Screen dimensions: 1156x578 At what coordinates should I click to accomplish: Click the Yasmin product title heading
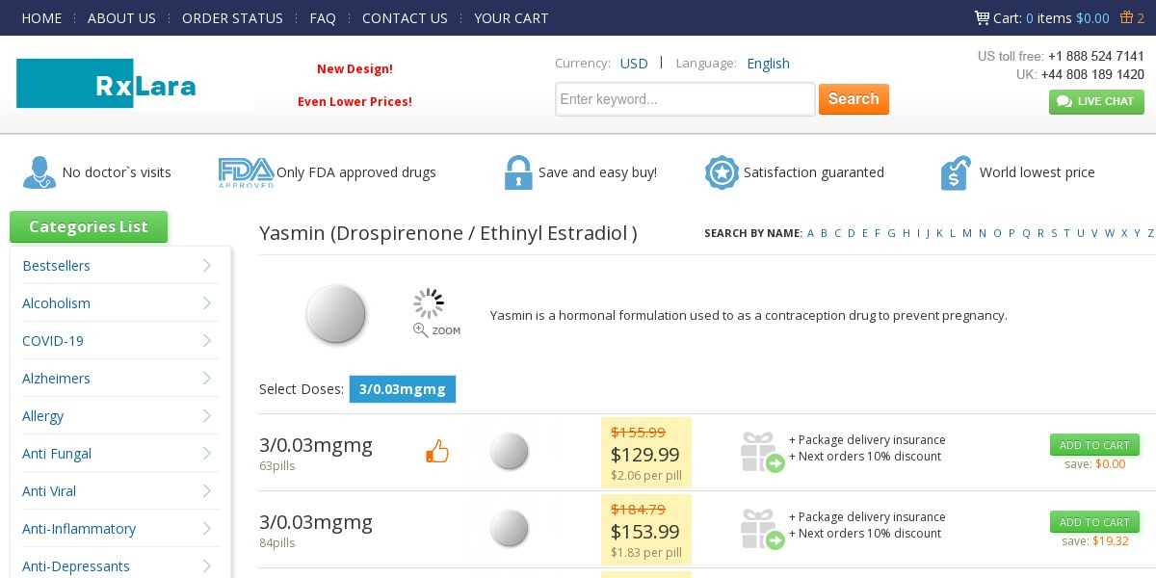coord(448,233)
